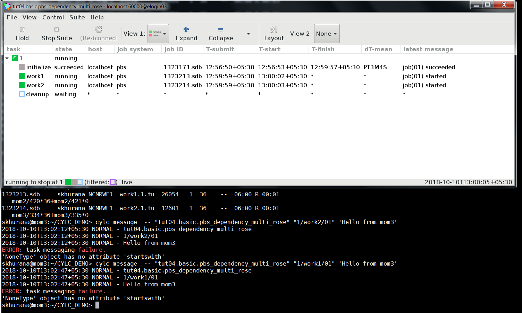Click the initialize task state icon
This screenshot has width=522, height=313.
(x=22, y=67)
